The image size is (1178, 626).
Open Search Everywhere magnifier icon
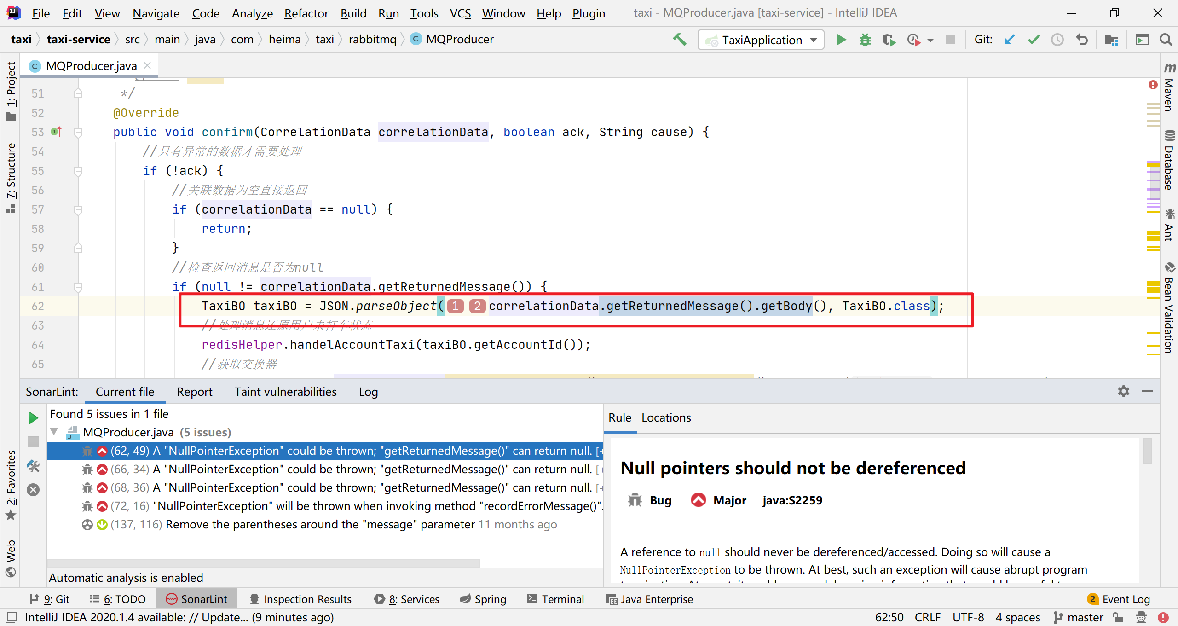[x=1166, y=40]
